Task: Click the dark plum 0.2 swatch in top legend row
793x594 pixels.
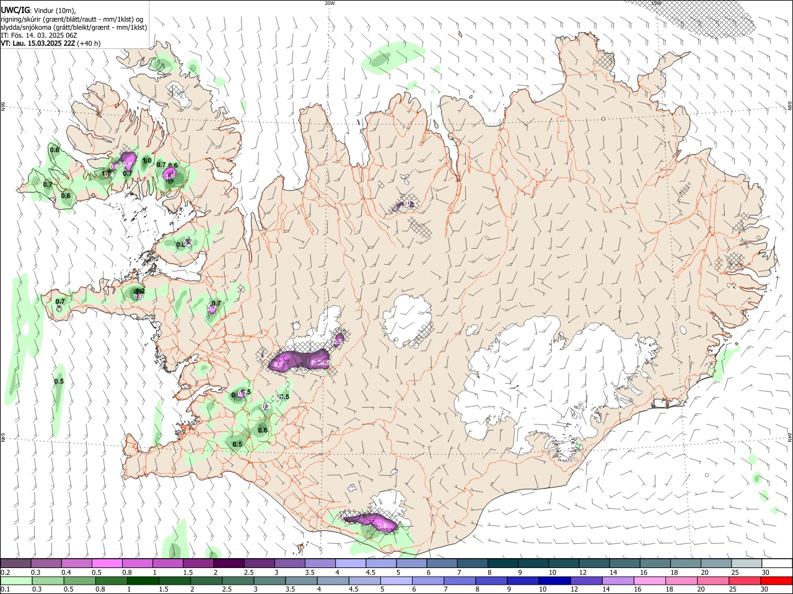Action: pos(15,564)
